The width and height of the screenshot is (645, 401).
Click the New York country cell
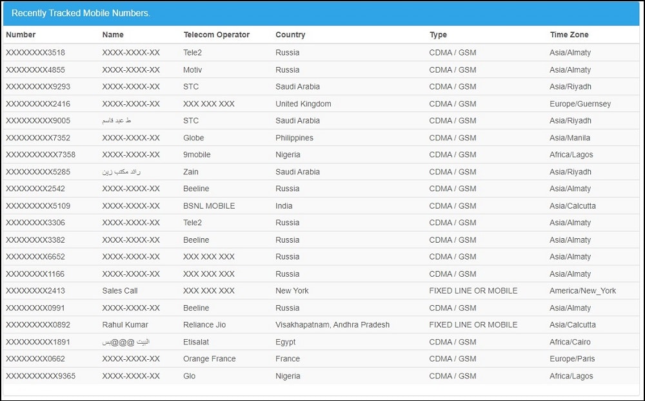coord(292,291)
